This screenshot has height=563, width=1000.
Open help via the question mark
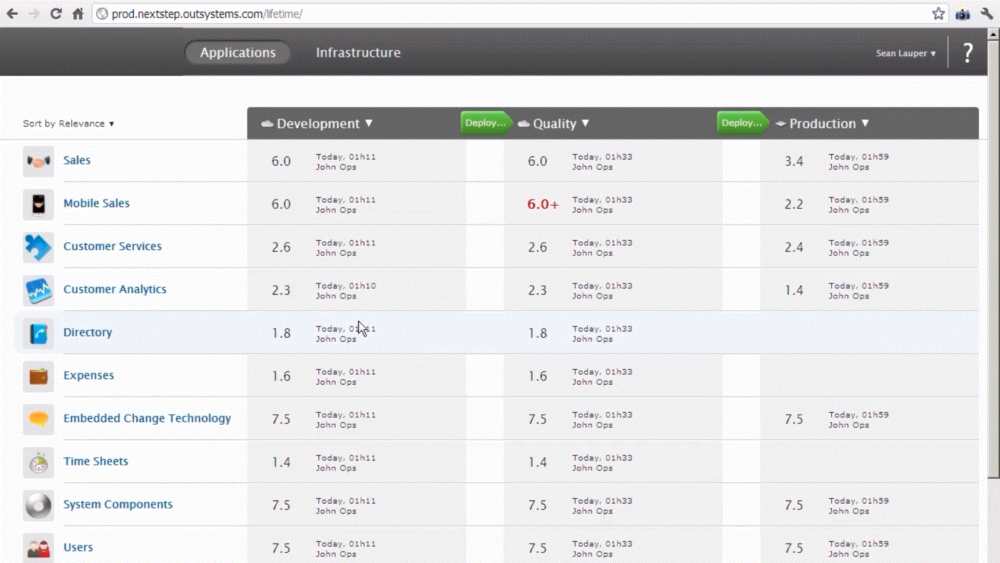tap(967, 53)
